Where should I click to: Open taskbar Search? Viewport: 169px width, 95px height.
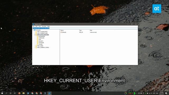tap(6, 93)
